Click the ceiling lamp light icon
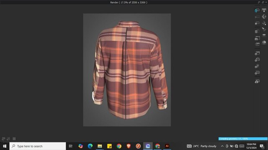 264,35
